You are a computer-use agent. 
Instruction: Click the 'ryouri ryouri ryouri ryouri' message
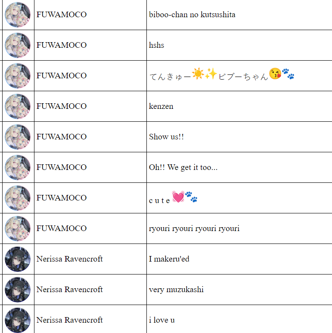tap(194, 228)
